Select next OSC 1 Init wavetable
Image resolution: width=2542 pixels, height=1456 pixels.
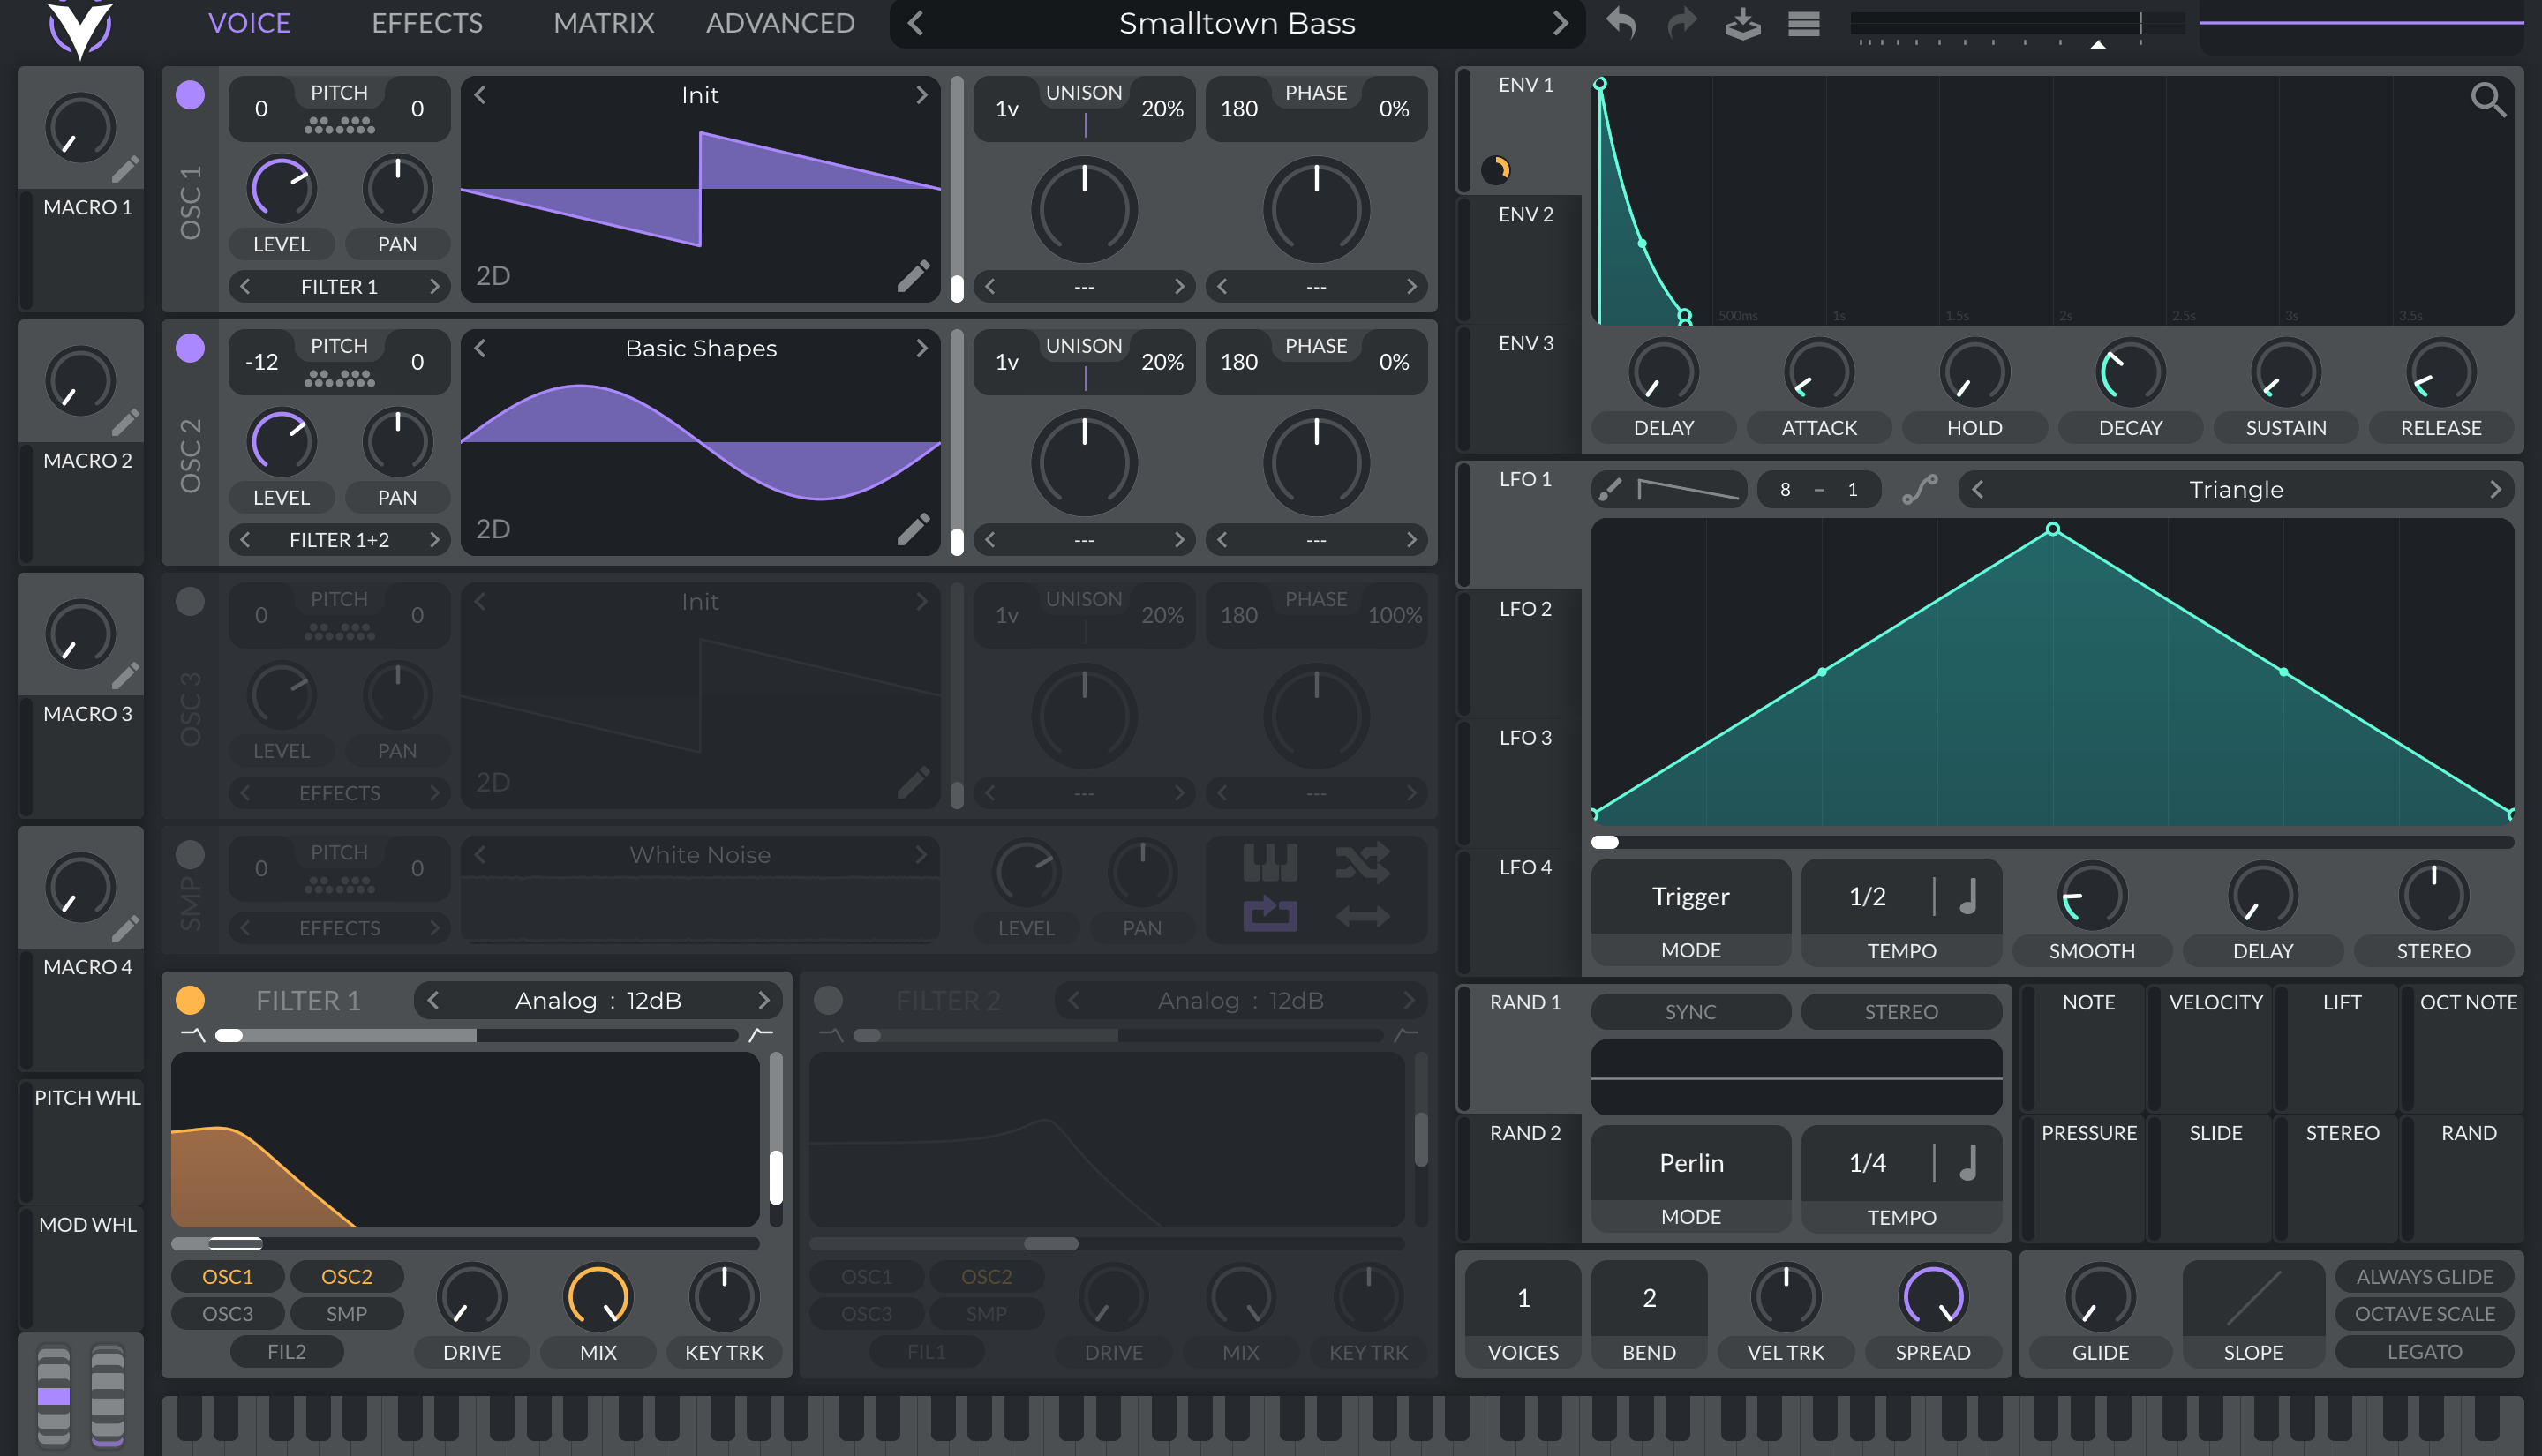tap(921, 95)
